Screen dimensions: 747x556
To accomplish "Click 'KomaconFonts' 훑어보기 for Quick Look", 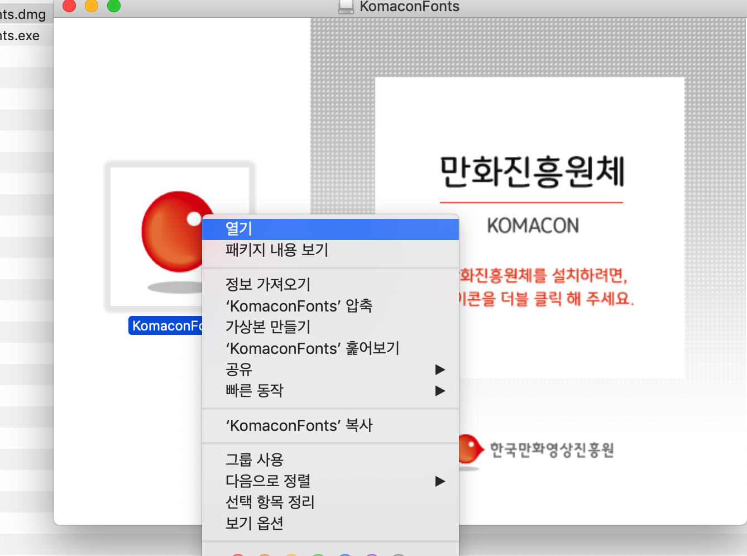I will point(331,348).
